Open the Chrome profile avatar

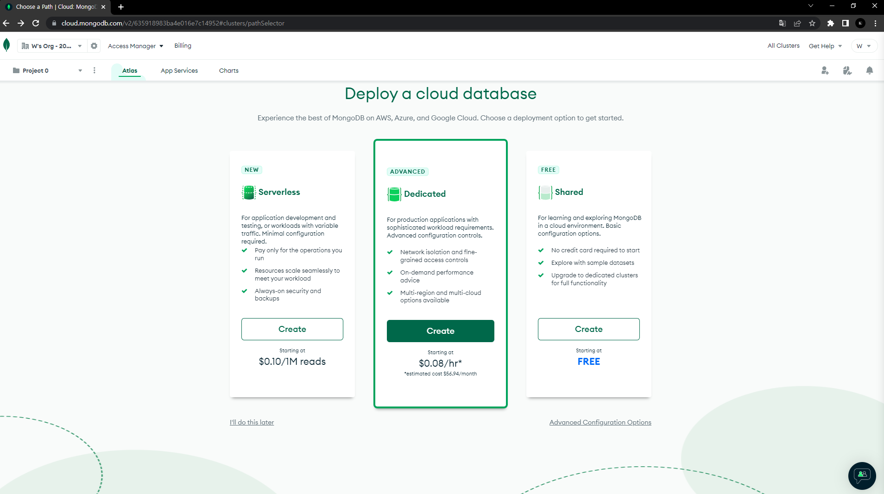(x=860, y=23)
